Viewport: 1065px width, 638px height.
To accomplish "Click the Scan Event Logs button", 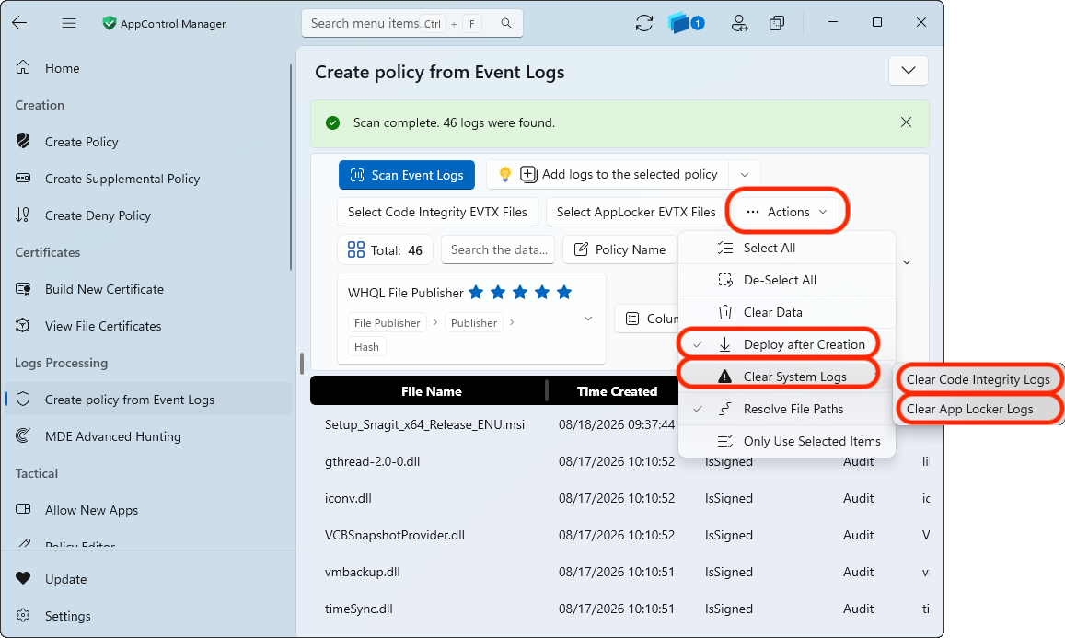I will click(407, 175).
